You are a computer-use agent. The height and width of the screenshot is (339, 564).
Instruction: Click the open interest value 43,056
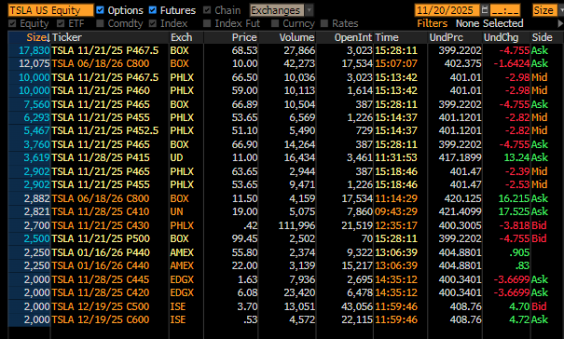[x=357, y=306]
